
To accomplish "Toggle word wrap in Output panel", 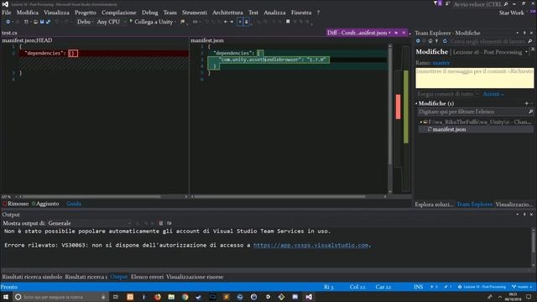I will point(169,223).
